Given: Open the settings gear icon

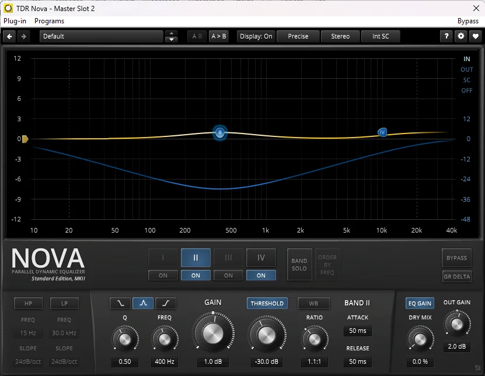Looking at the screenshot, I should tap(461, 36).
